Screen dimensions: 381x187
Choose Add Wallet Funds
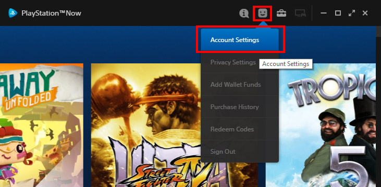240,85
